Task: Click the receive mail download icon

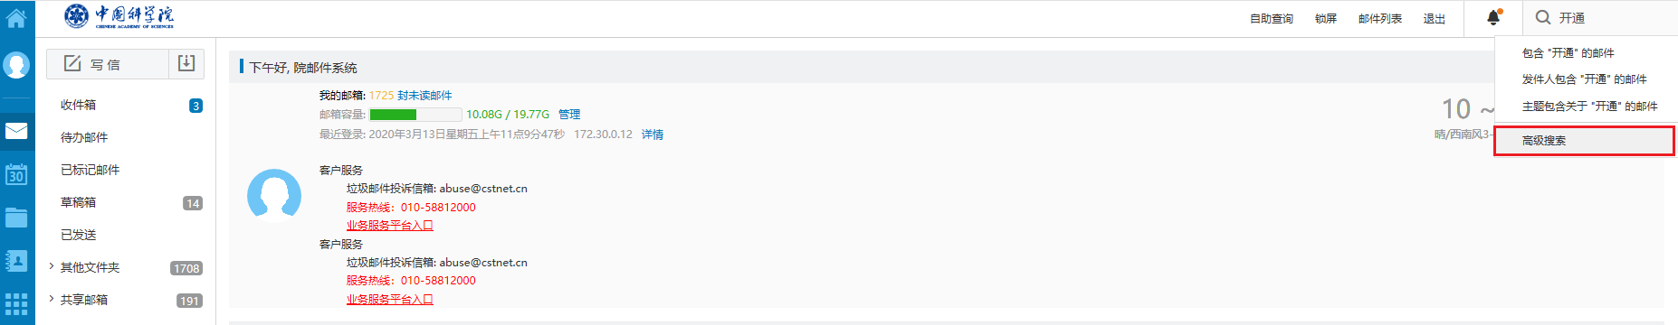Action: click(186, 63)
